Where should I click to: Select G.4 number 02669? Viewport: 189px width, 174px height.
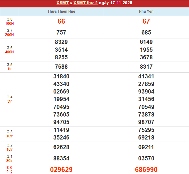coord(61,91)
